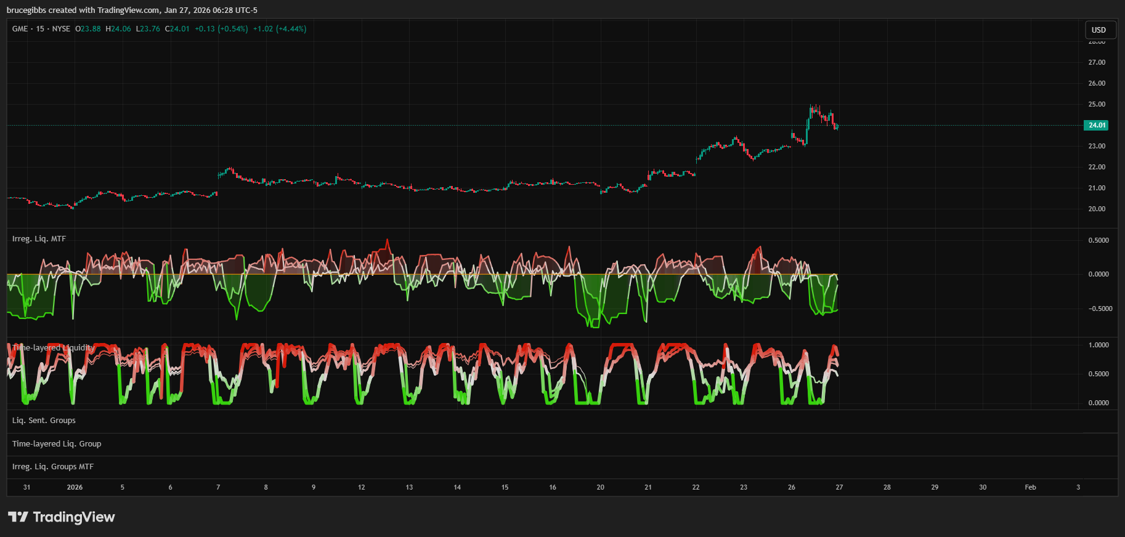The image size is (1125, 537).
Task: Click the 20.00 price scale label
Action: 1097,209
